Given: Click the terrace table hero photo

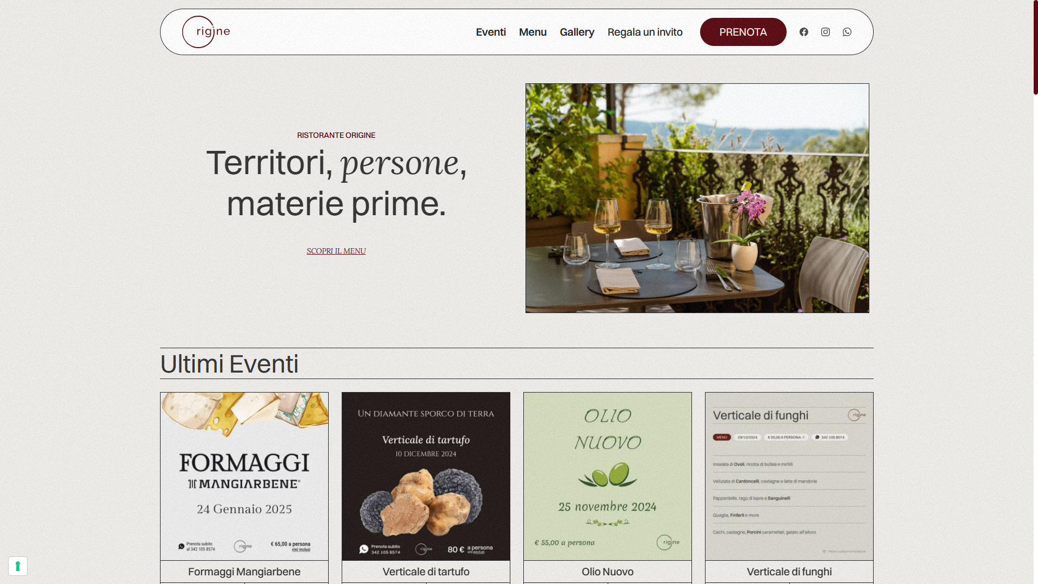Looking at the screenshot, I should [x=697, y=198].
